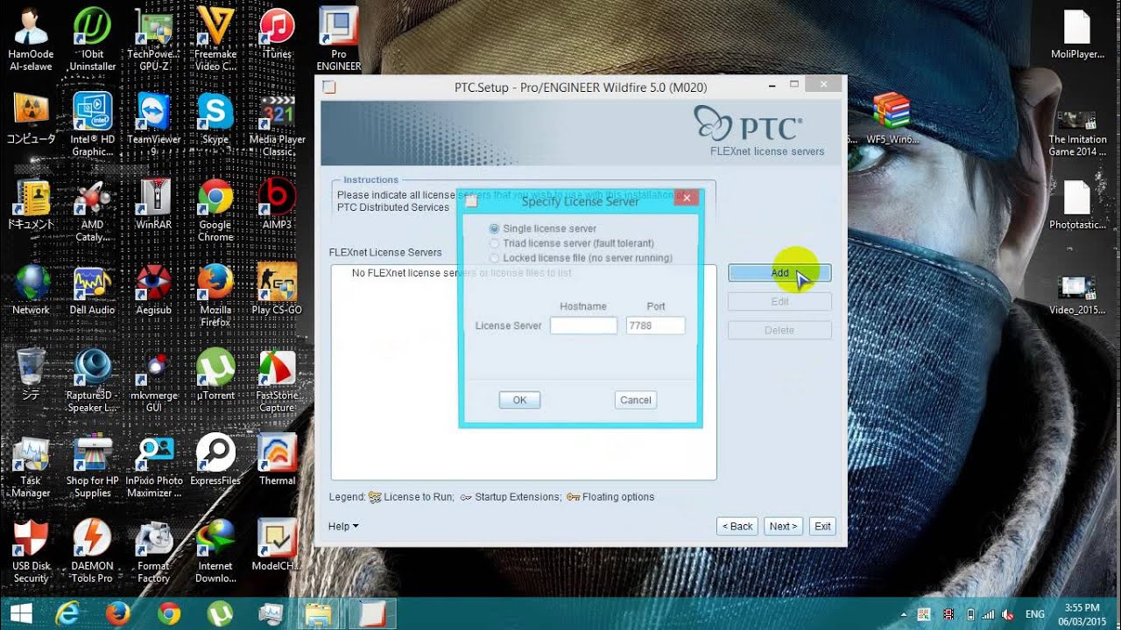Open Intel HD Graphics desktop icon
This screenshot has height=630, width=1121.
click(92, 124)
